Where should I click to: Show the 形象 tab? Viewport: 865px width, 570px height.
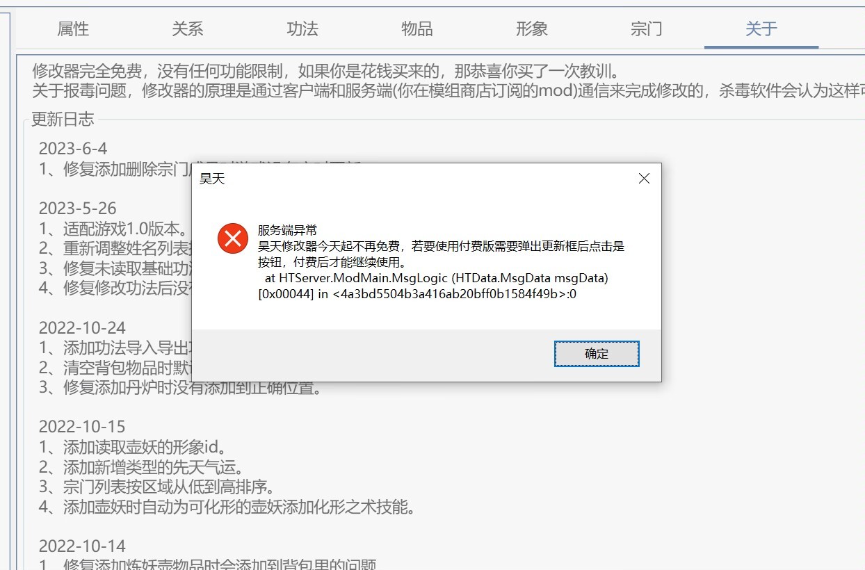[x=532, y=29]
